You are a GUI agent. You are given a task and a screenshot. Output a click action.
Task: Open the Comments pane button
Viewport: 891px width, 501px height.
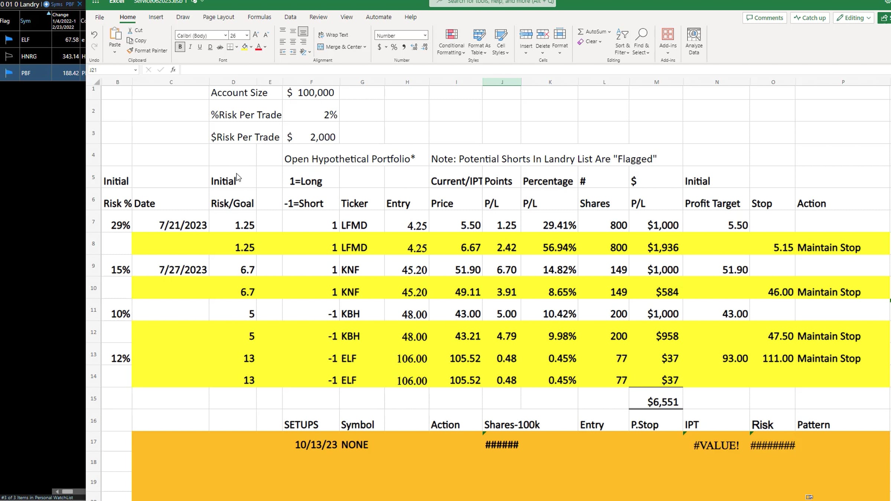pyautogui.click(x=764, y=18)
